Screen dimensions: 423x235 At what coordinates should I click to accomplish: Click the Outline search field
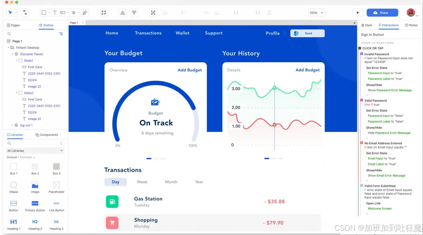point(32,34)
